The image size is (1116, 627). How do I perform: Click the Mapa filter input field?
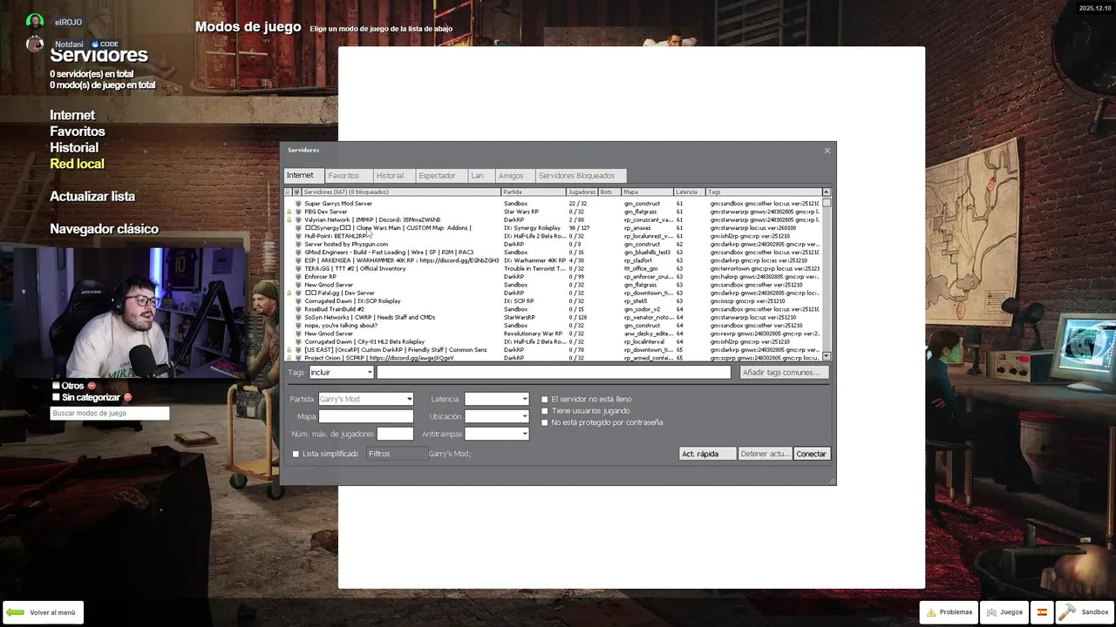point(365,416)
